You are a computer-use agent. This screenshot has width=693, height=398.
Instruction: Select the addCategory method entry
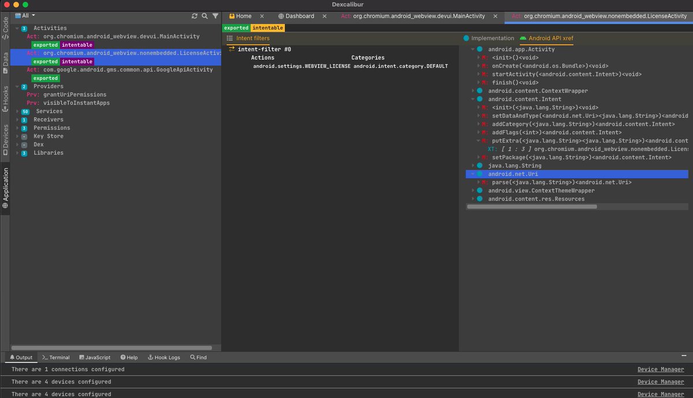(x=578, y=124)
